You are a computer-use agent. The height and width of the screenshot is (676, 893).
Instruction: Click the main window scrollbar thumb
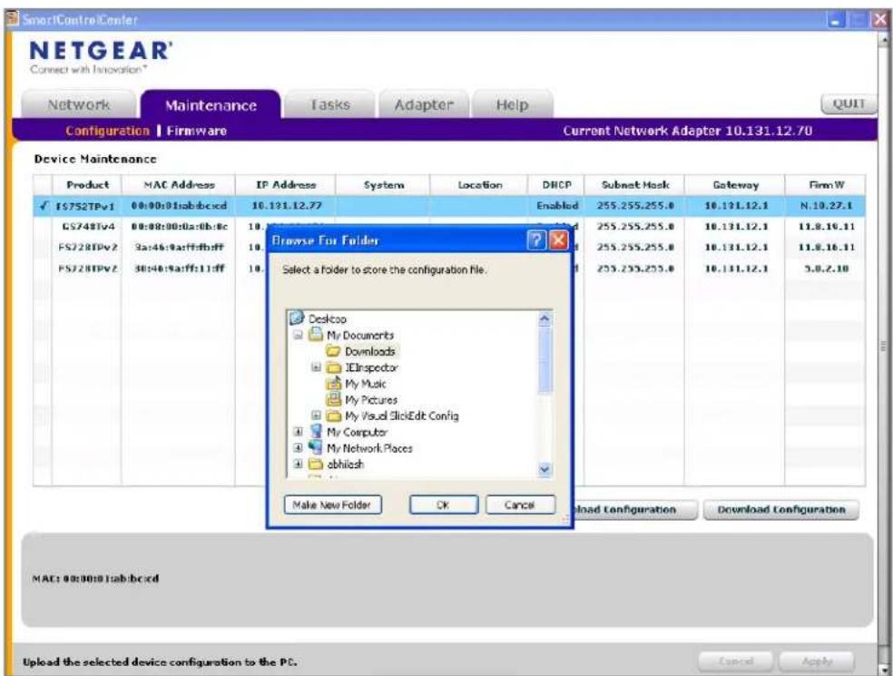884,346
